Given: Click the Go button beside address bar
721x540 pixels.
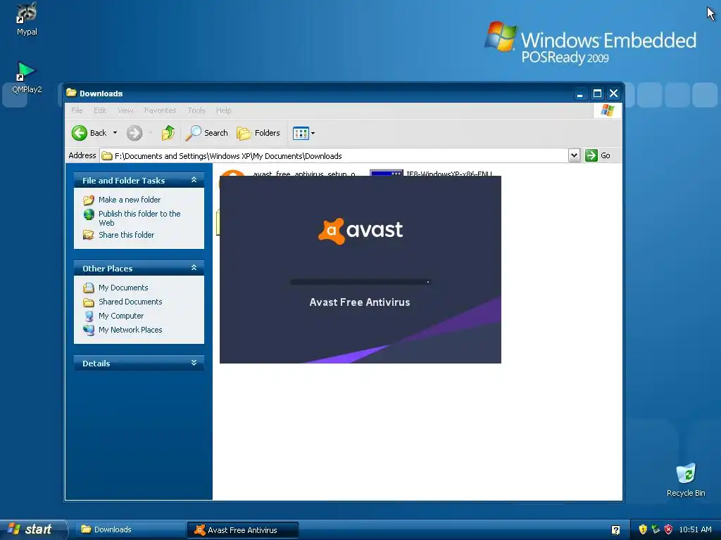Looking at the screenshot, I should click(x=598, y=155).
